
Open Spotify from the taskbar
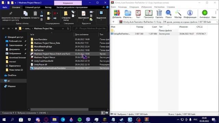pyautogui.click(x=80, y=120)
